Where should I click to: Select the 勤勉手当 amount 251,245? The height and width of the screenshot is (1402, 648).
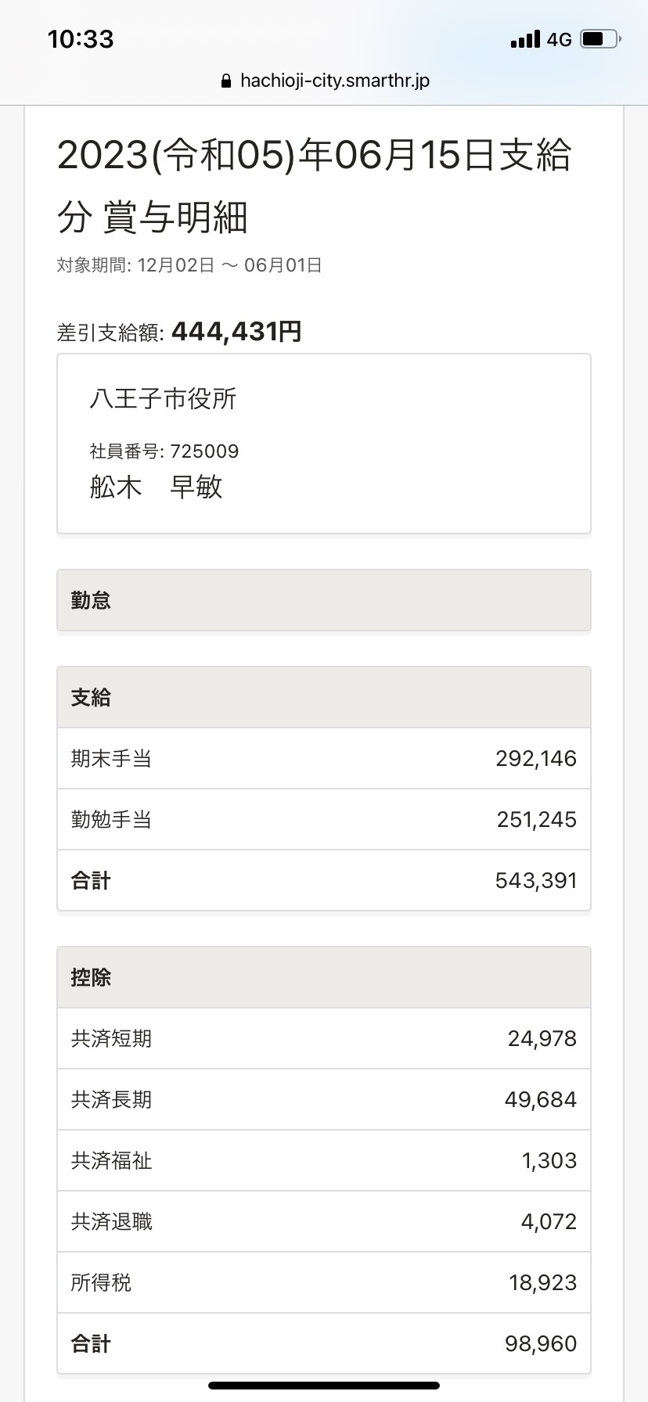(536, 819)
